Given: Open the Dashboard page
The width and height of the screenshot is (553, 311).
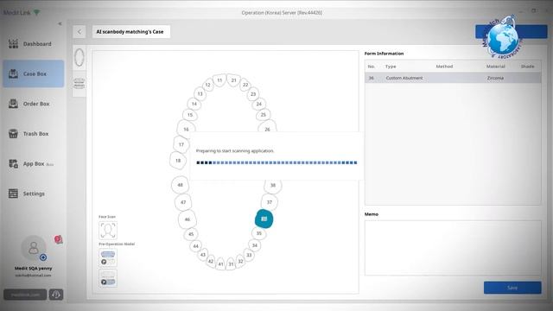Looking at the screenshot, I should (x=34, y=44).
